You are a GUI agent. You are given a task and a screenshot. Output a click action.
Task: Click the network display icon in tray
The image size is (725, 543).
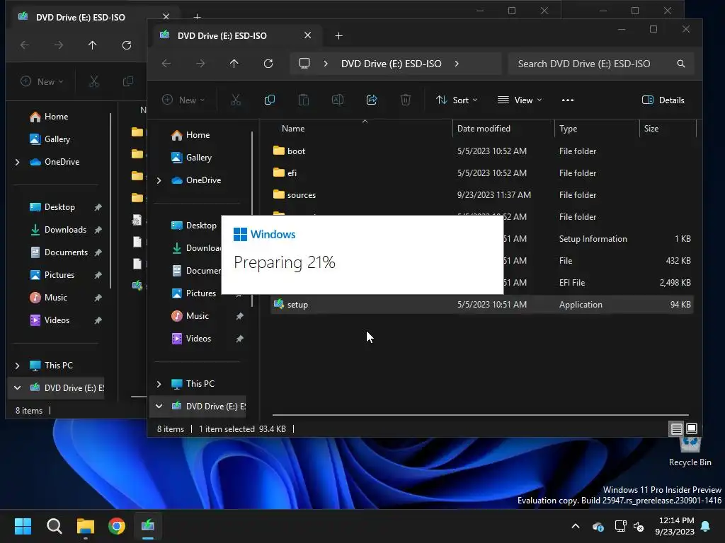[620, 526]
